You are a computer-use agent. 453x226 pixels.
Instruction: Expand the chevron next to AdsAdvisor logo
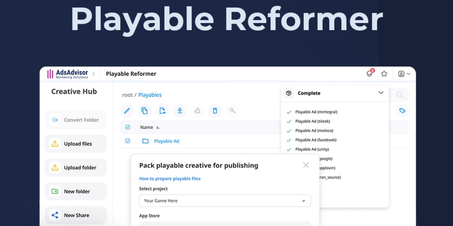[94, 74]
